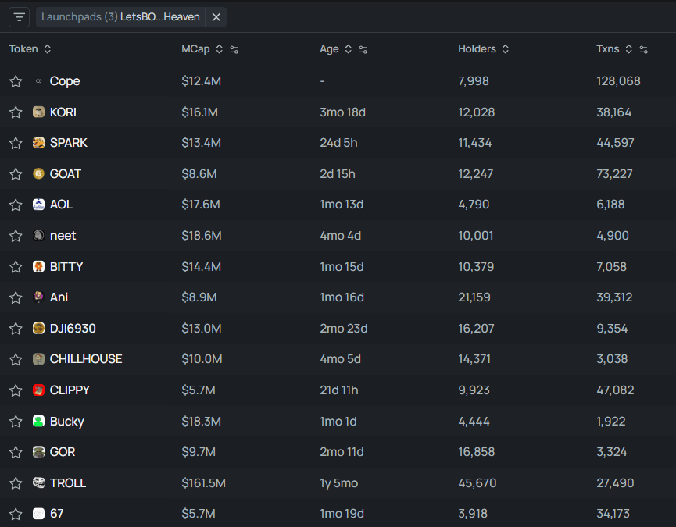Click the TROLL token logo
This screenshot has height=527, width=676.
38,483
